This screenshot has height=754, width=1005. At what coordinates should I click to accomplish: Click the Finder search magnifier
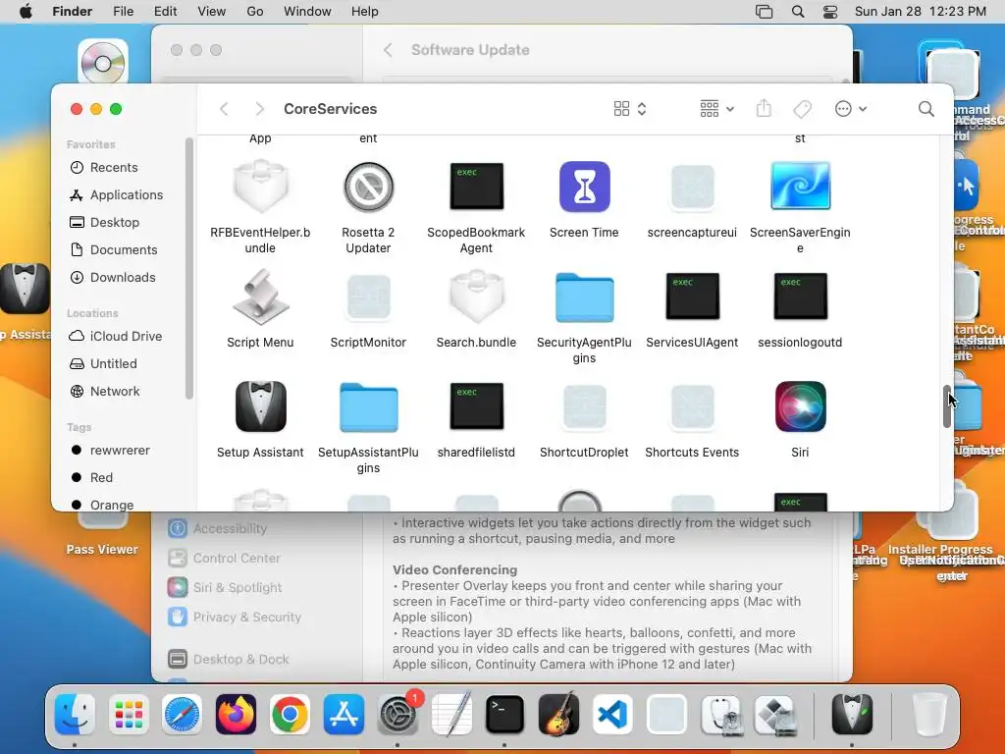tap(926, 109)
